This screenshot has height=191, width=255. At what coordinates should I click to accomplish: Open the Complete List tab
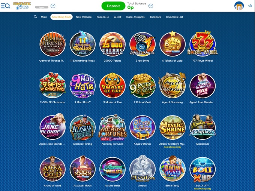[x=174, y=17]
